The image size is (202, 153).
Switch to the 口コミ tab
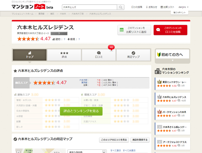[x=99, y=55]
